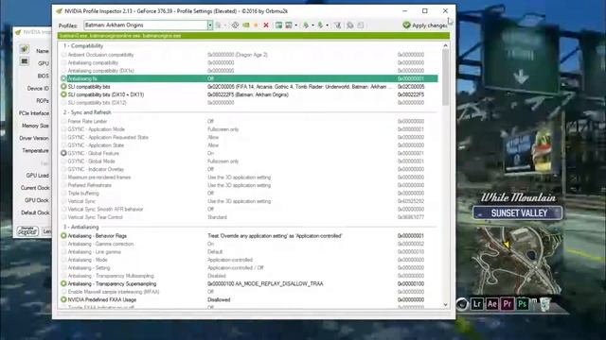This screenshot has height=340, width=606.
Task: Click the settings list scrollbar up arrow
Action: [x=446, y=45]
